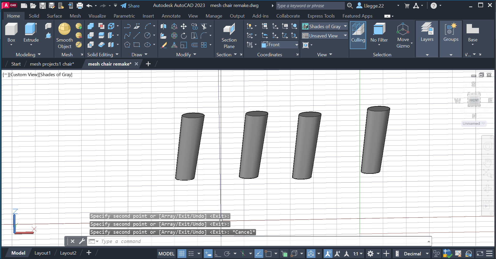
Task: Click the Open folder icon in toolbar
Action: click(x=33, y=6)
